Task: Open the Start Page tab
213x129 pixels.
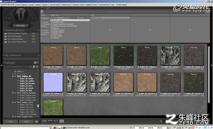Action: [x=121, y=5]
